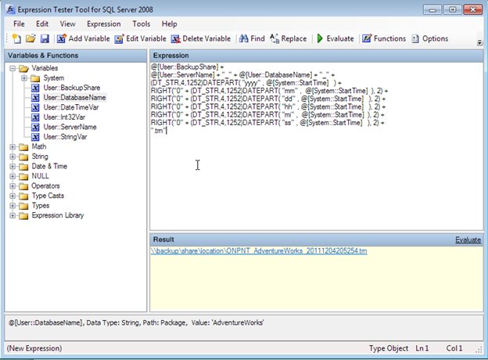Expand the Expression Library folder
The width and height of the screenshot is (488, 360).
(13, 215)
